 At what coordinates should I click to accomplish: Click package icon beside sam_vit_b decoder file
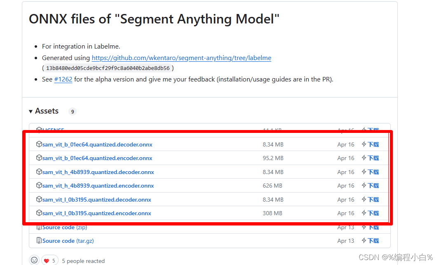click(39, 144)
